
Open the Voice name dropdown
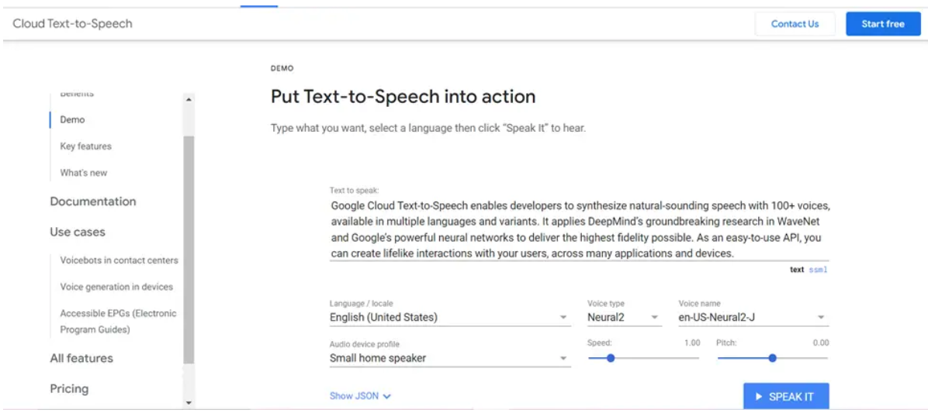(x=753, y=317)
